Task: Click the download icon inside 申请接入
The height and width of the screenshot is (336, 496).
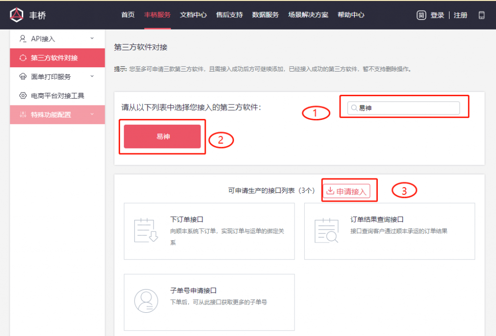Action: [x=330, y=190]
